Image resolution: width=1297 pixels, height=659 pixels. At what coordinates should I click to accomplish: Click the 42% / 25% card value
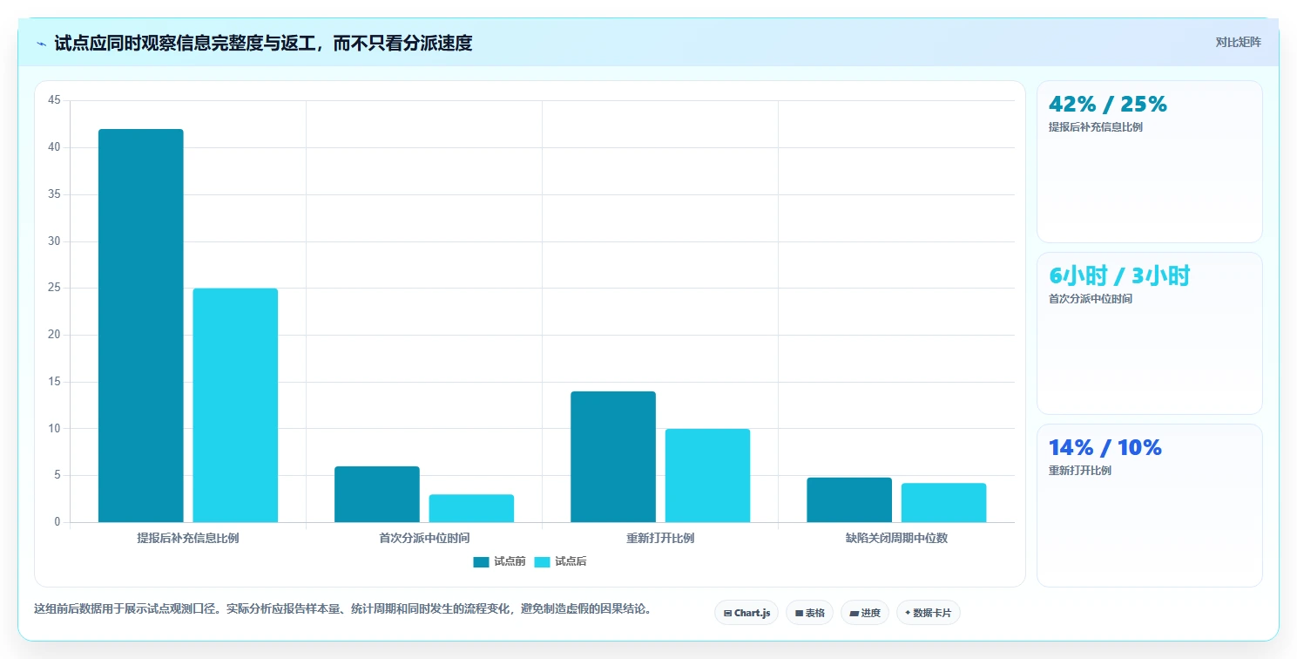pyautogui.click(x=1108, y=104)
